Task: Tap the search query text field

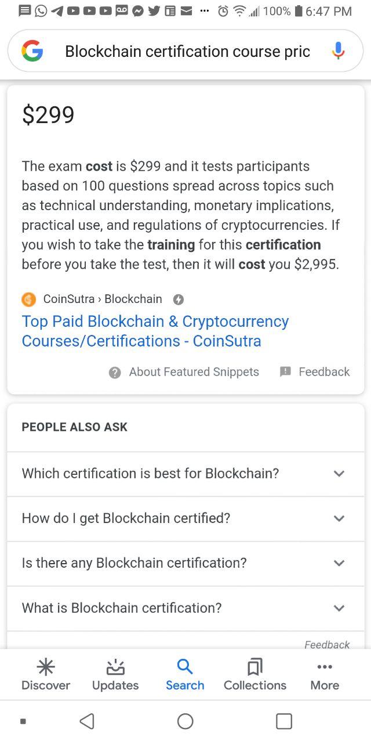Action: click(187, 51)
